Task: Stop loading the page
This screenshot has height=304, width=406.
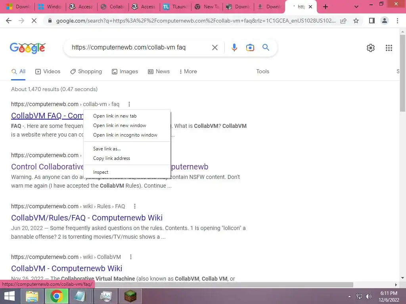Action: click(34, 21)
